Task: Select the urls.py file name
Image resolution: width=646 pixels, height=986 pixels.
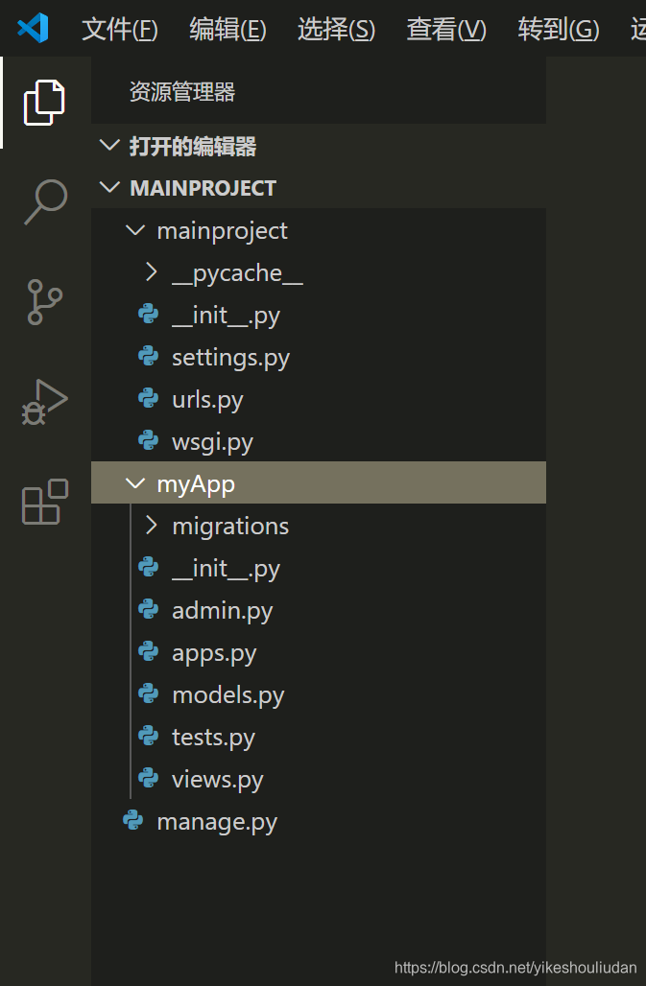Action: coord(207,400)
